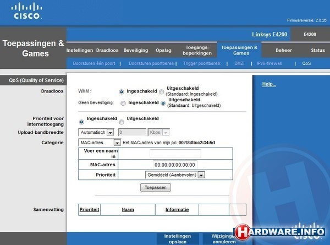This screenshot has height=245, width=330.
Task: Open the Beveiliging tab
Action: [136, 50]
